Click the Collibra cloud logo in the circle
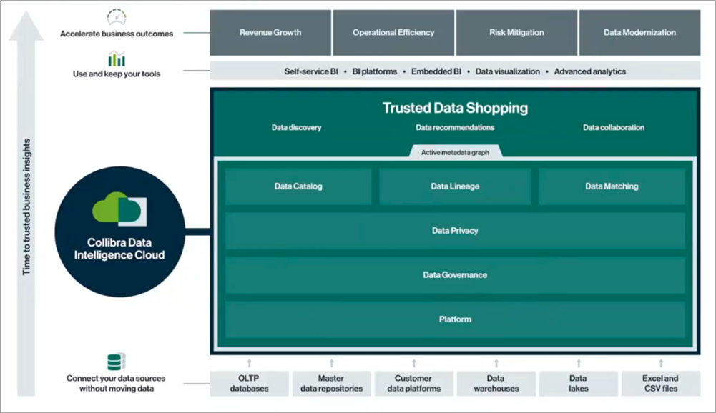Screen dimensions: 716x413 (x=119, y=209)
